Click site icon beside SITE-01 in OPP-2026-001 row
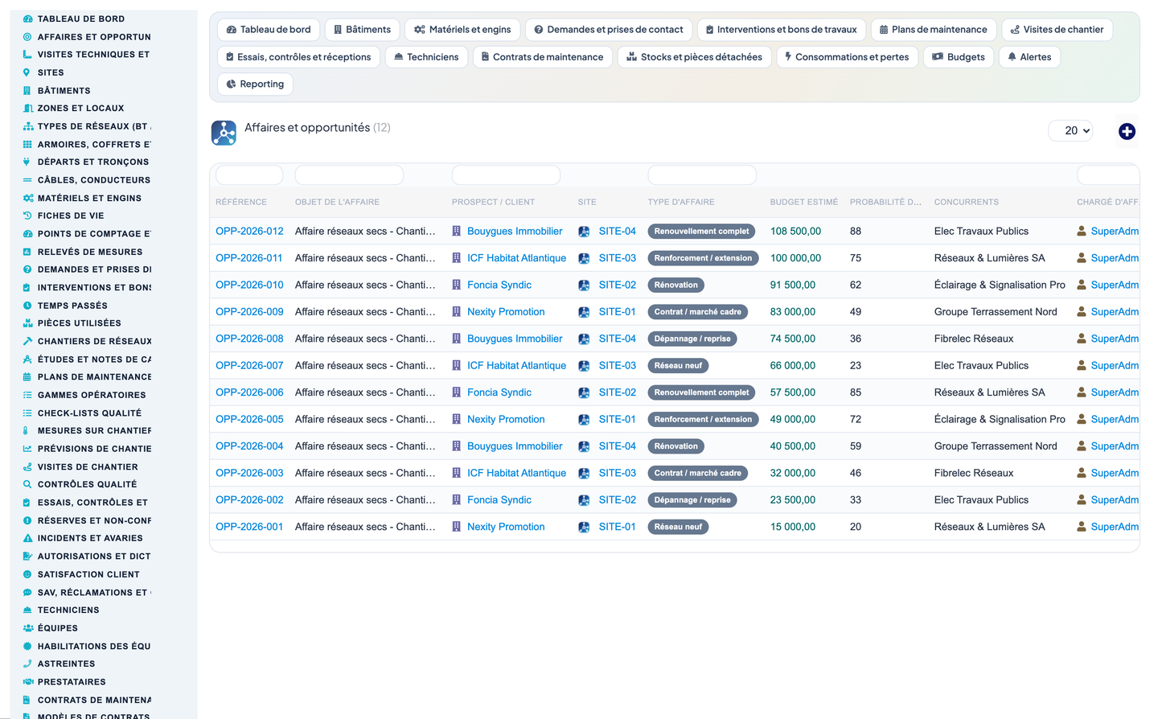1162x719 pixels. [584, 528]
